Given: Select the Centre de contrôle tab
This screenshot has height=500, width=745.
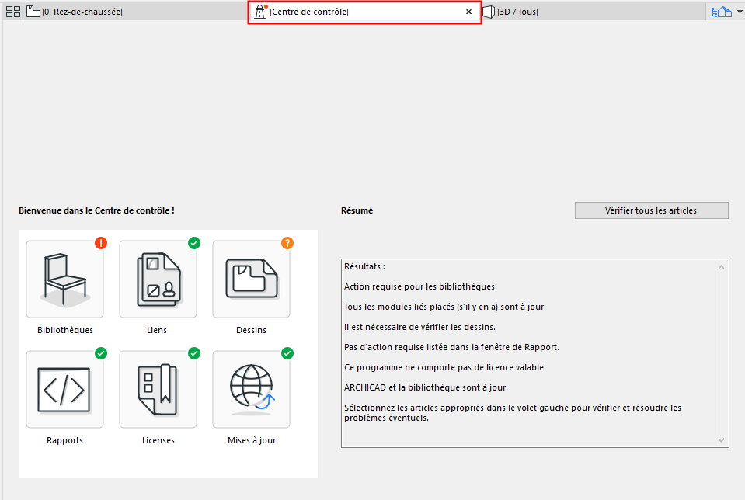Looking at the screenshot, I should pos(364,12).
